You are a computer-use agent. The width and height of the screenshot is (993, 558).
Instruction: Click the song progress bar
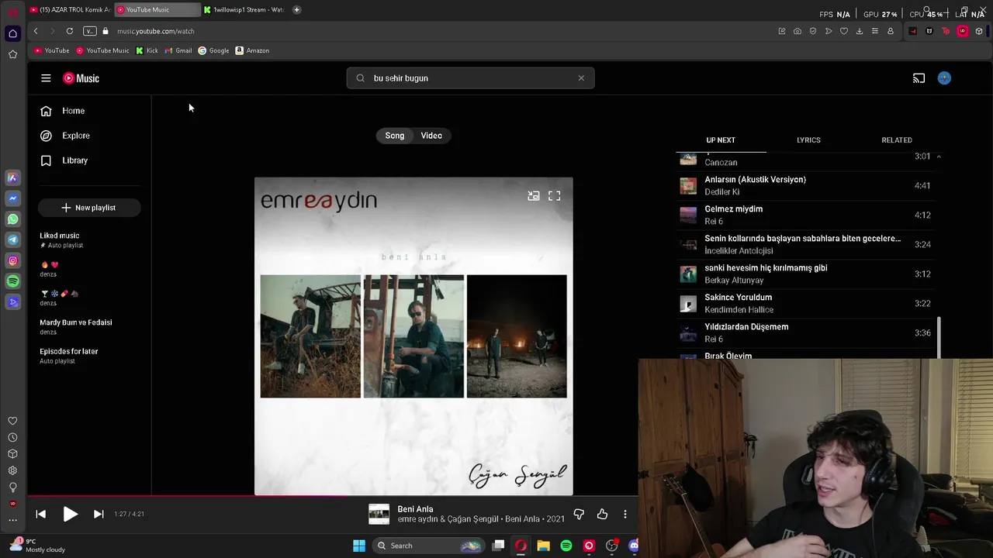(x=333, y=496)
